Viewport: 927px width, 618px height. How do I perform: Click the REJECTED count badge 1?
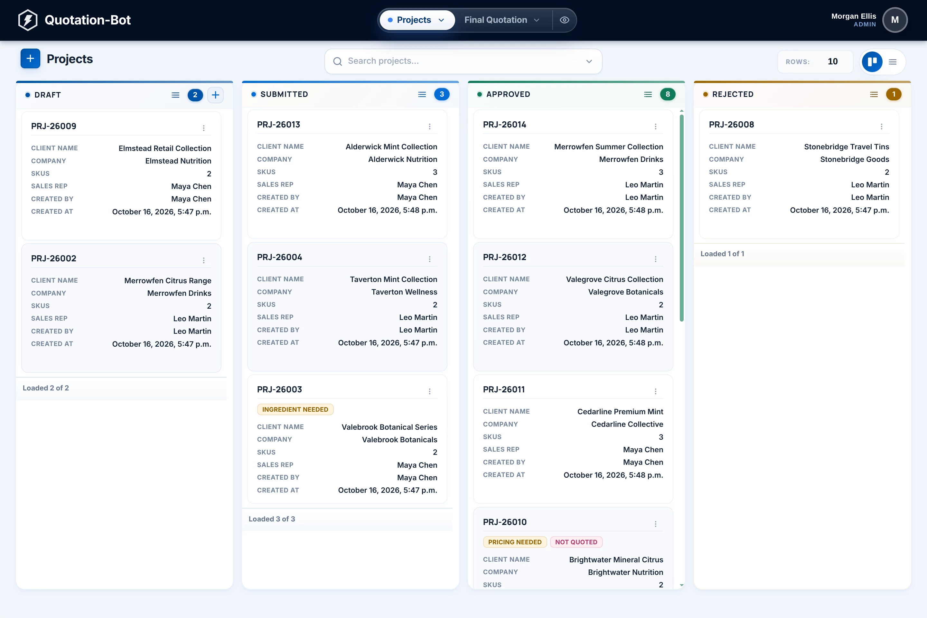[894, 94]
